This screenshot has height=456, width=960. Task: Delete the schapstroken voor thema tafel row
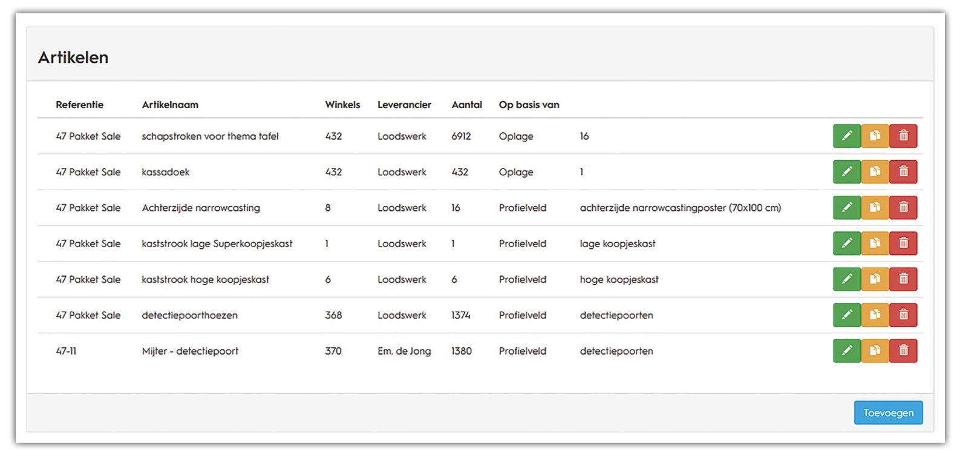point(903,136)
